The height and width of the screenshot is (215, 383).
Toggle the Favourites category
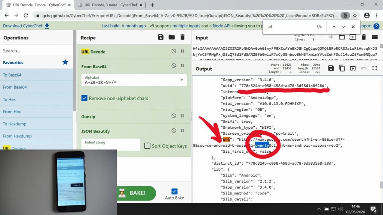(x=37, y=63)
